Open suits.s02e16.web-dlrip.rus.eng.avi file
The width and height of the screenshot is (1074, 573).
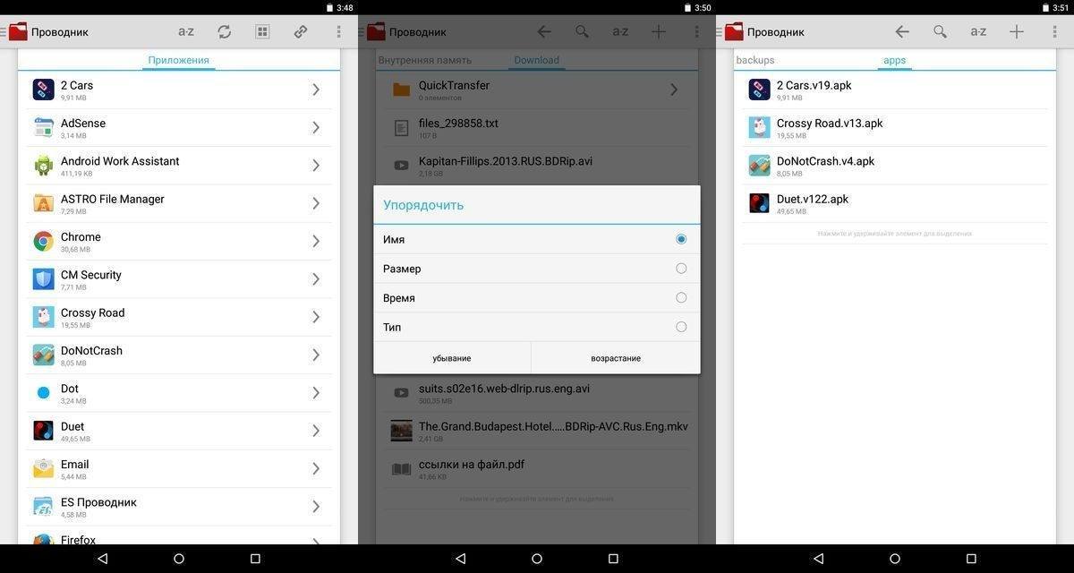tap(537, 392)
